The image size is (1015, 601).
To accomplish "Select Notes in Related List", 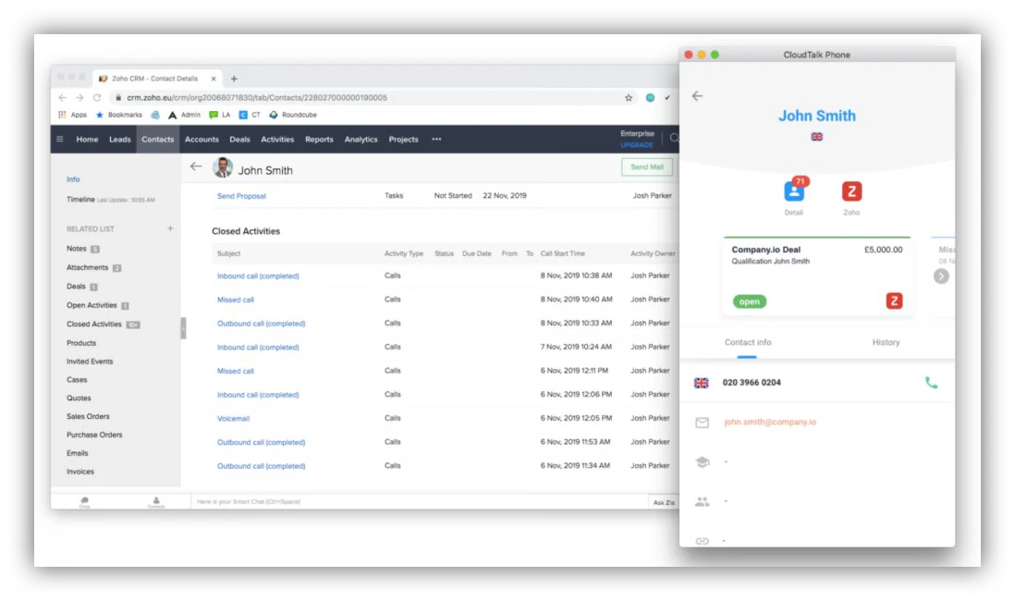I will (x=77, y=249).
